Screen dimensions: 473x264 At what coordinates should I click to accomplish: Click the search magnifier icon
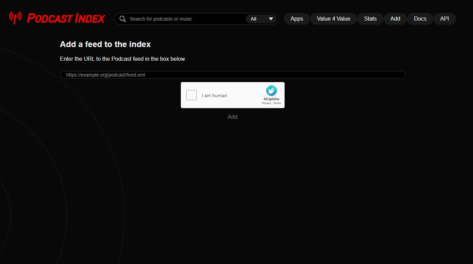122,19
